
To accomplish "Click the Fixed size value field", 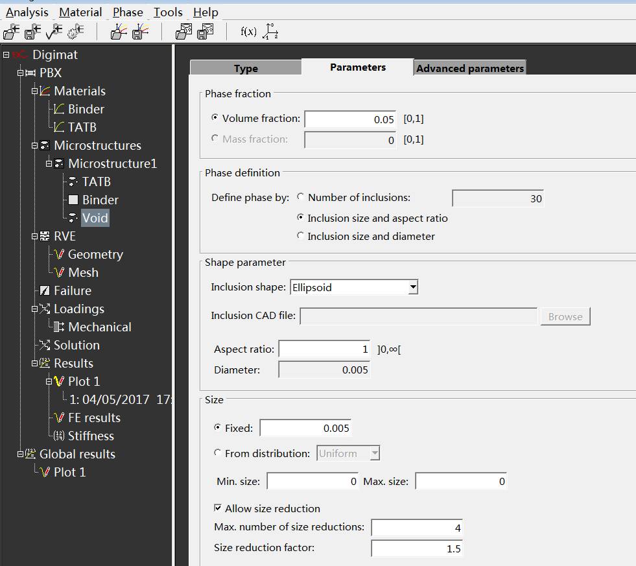I will coord(305,428).
